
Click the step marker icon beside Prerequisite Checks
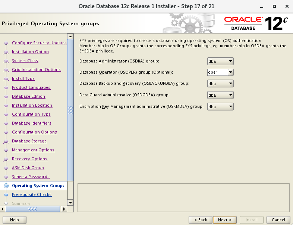tap(6, 195)
